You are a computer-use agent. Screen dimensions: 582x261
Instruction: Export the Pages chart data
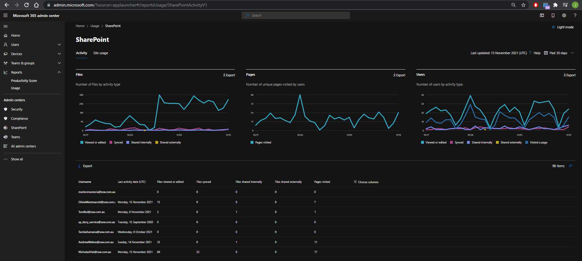point(399,75)
